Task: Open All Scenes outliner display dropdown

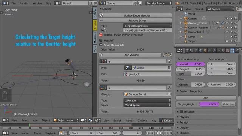Action: [x=220, y=9]
